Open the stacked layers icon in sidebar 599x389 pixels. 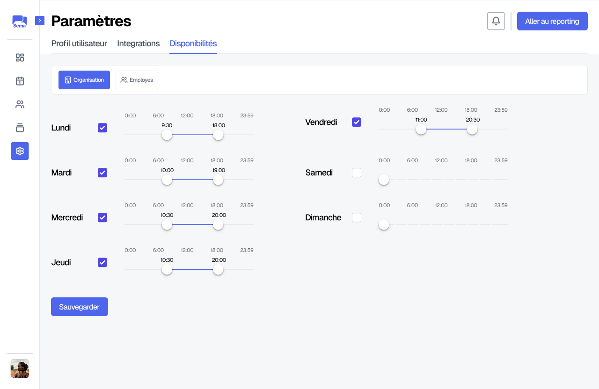point(20,128)
